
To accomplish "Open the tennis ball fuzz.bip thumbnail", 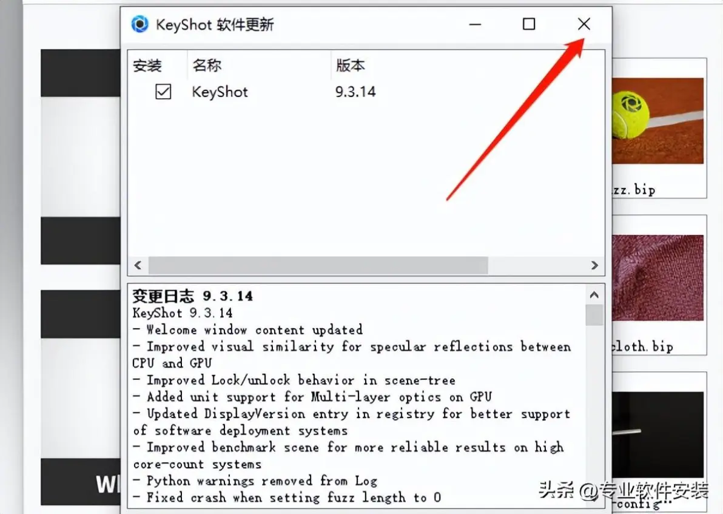I will [658, 121].
